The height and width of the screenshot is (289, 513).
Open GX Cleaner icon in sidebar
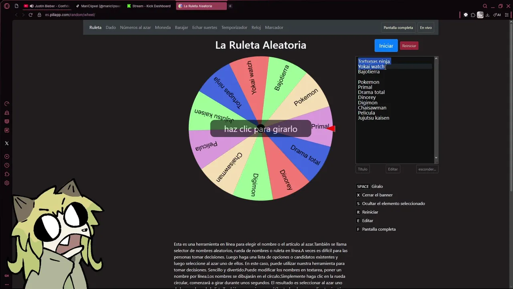click(7, 113)
